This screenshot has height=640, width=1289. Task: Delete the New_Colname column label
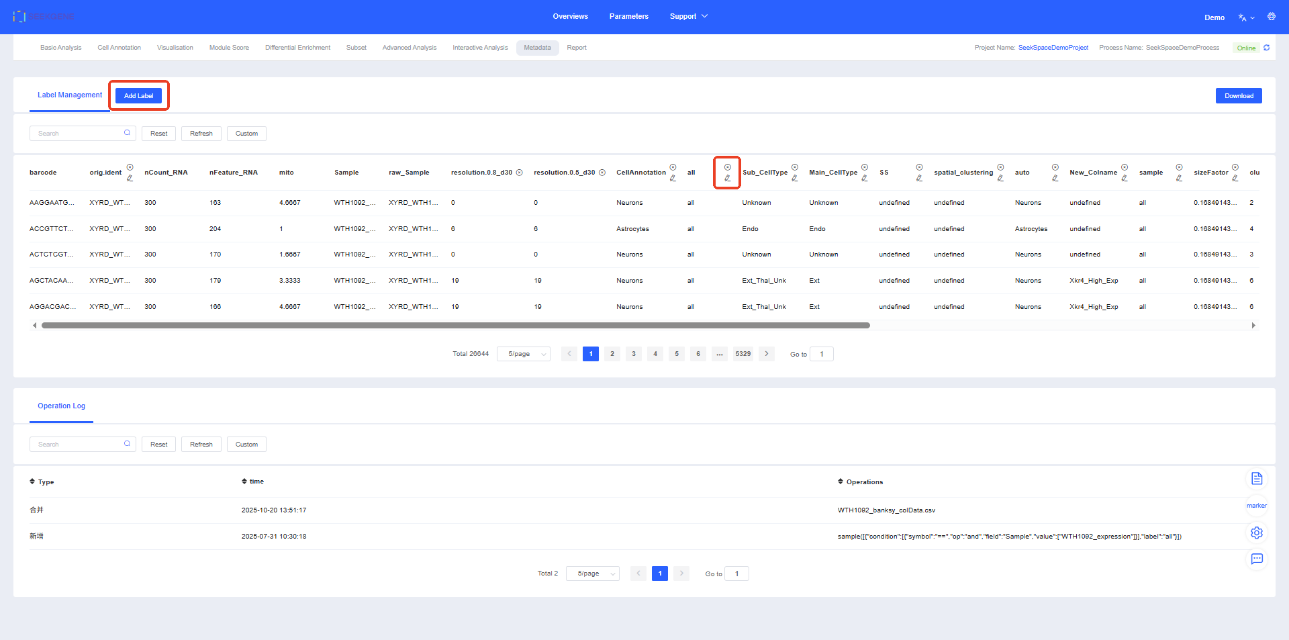pyautogui.click(x=1124, y=167)
